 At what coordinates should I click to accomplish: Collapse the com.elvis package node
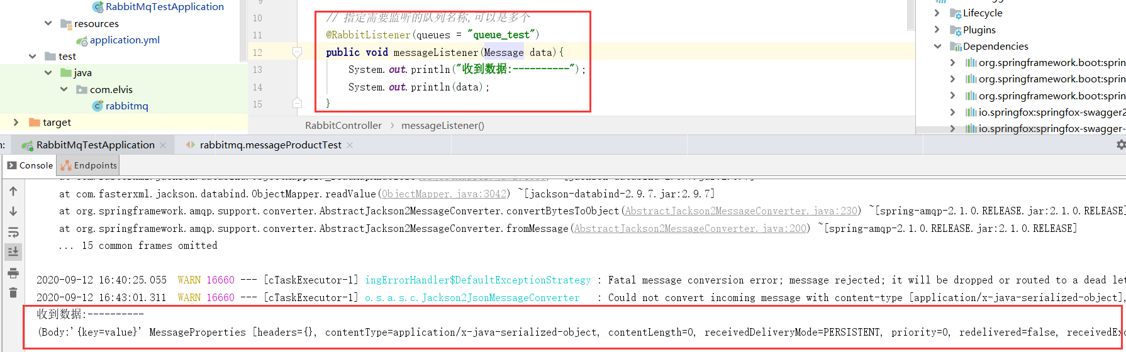pyautogui.click(x=64, y=89)
